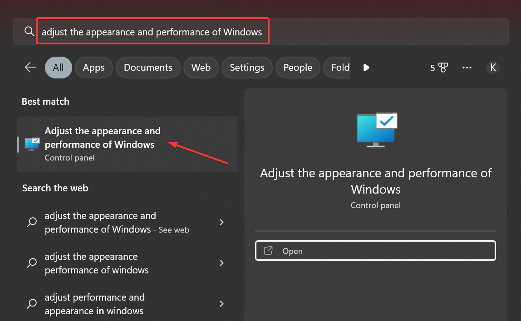The height and width of the screenshot is (321, 521).
Task: Click magnifier beside 'adjust performance and appearance in windows'
Action: 32,304
